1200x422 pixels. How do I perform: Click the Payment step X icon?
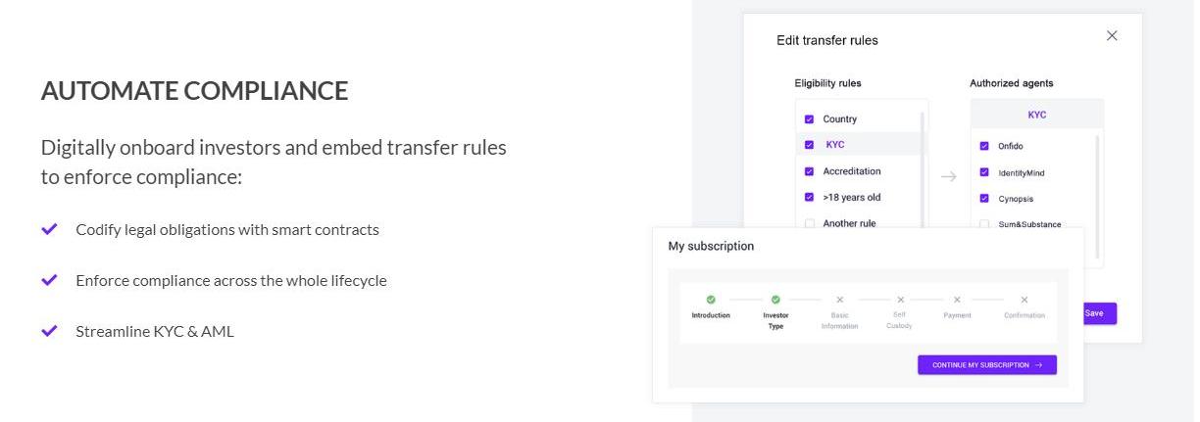pyautogui.click(x=957, y=300)
